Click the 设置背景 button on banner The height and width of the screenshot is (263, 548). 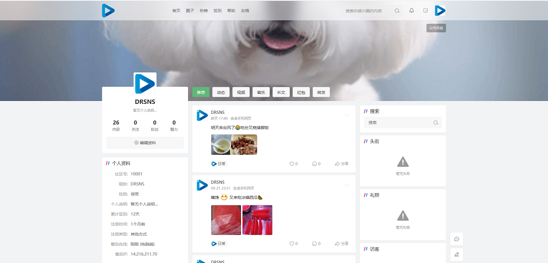coord(436,28)
